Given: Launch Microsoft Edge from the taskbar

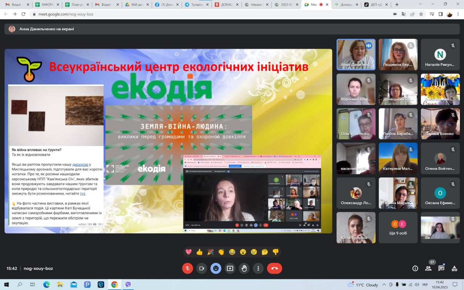Looking at the screenshot, I should click(x=46, y=284).
